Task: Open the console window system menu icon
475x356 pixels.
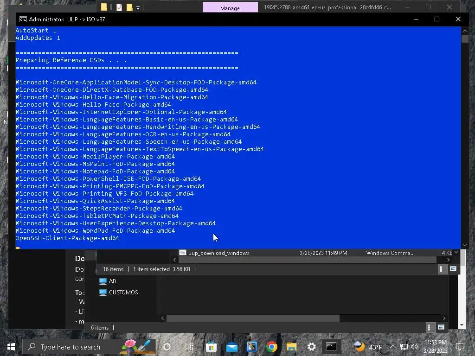Action: [23, 19]
